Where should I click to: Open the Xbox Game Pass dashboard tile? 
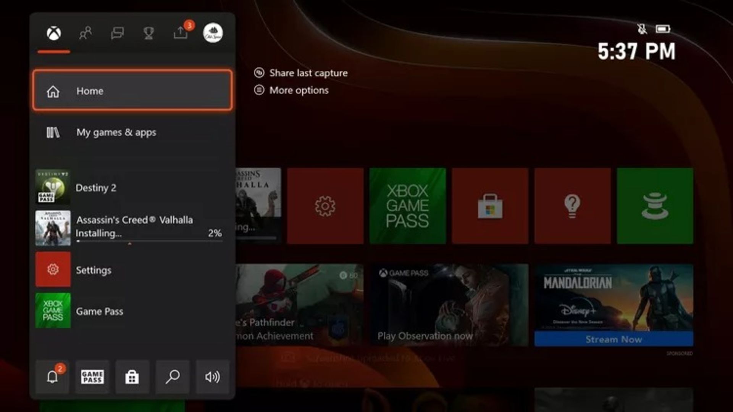tap(408, 206)
